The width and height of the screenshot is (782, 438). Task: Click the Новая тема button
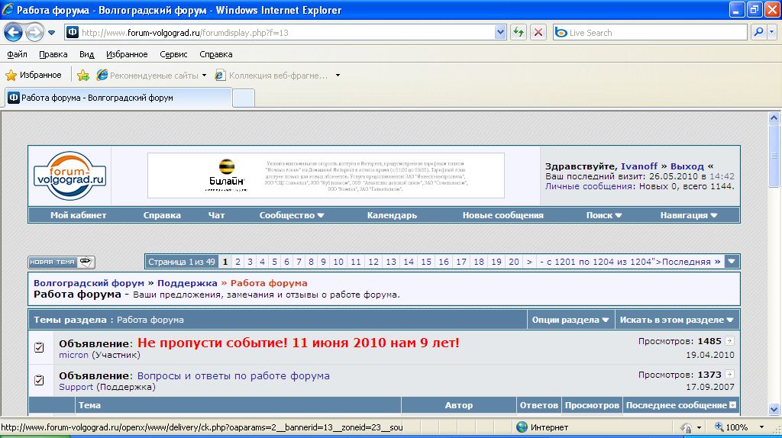61,262
